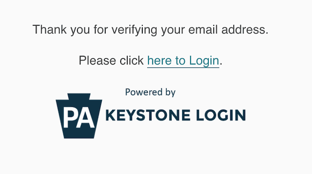The image size is (312, 174).
Task: Click the word 'address' in the message
Action: (246, 30)
